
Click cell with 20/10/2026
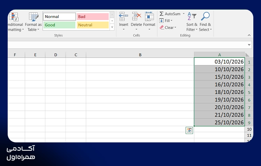(x=219, y=107)
